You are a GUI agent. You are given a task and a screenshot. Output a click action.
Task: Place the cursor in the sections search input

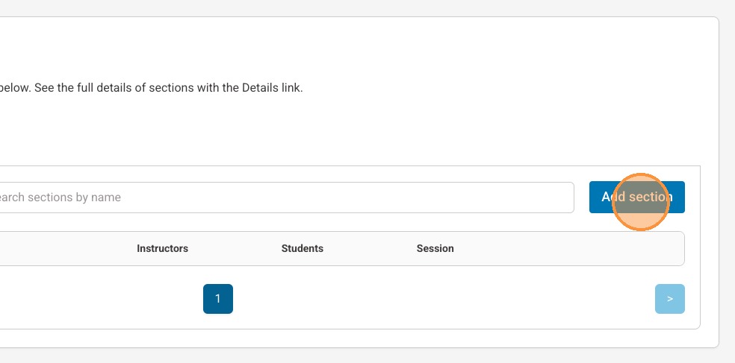(284, 198)
